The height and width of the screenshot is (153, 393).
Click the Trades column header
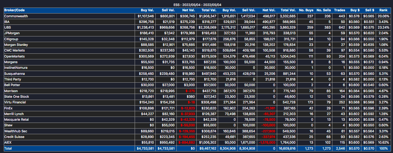pyautogui.click(x=340, y=10)
